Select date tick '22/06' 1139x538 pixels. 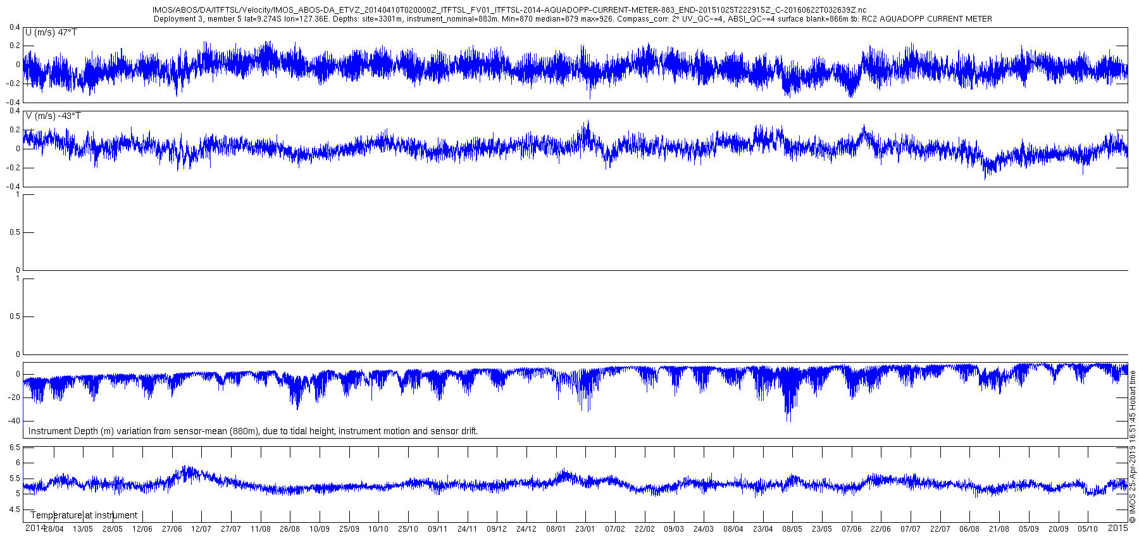coord(881,529)
